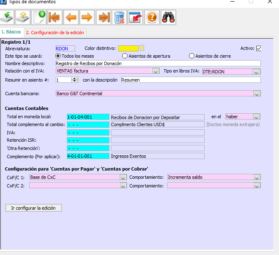
Task: Open search with the binoculars icon
Action: pyautogui.click(x=168, y=17)
